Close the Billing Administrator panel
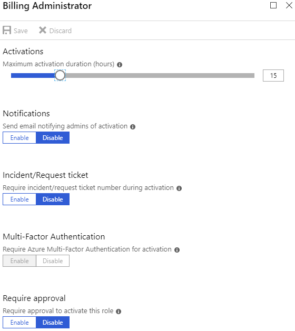 click(289, 5)
